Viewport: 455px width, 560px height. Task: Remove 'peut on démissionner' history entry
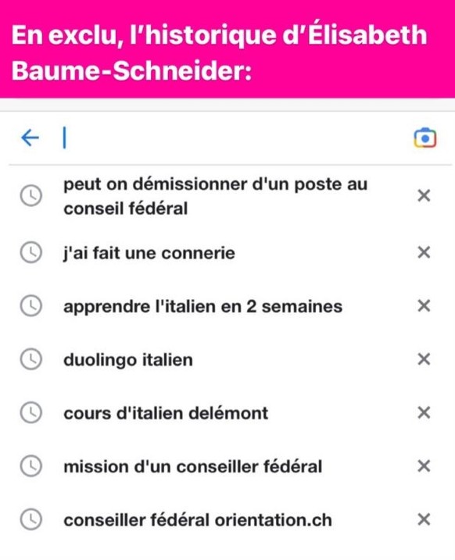pyautogui.click(x=424, y=196)
